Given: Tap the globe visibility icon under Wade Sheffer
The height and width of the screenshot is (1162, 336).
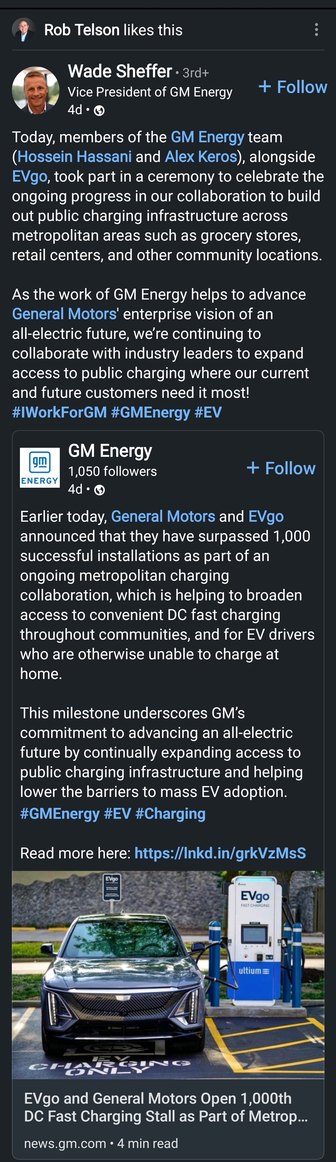Looking at the screenshot, I should [99, 110].
